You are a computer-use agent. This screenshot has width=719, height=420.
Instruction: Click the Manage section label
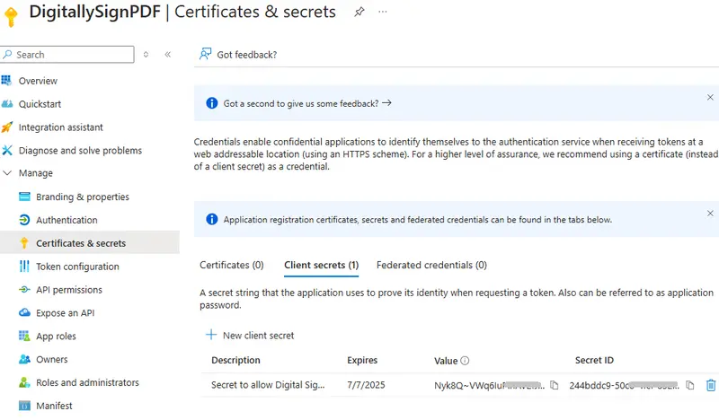35,173
